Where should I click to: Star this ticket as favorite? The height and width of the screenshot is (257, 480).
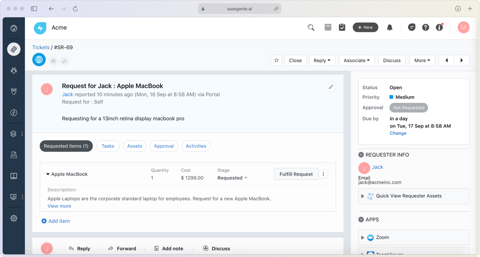point(276,60)
